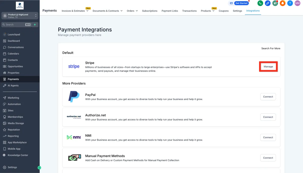This screenshot has height=173, width=303.
Task: Click the Search For More link
Action: (271, 48)
